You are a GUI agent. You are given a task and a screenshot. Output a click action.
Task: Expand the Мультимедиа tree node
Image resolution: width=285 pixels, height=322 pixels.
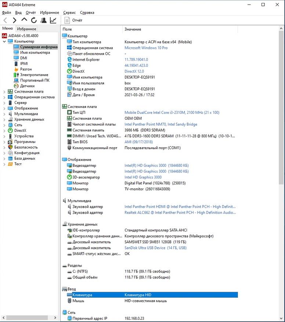[x=4, y=114]
